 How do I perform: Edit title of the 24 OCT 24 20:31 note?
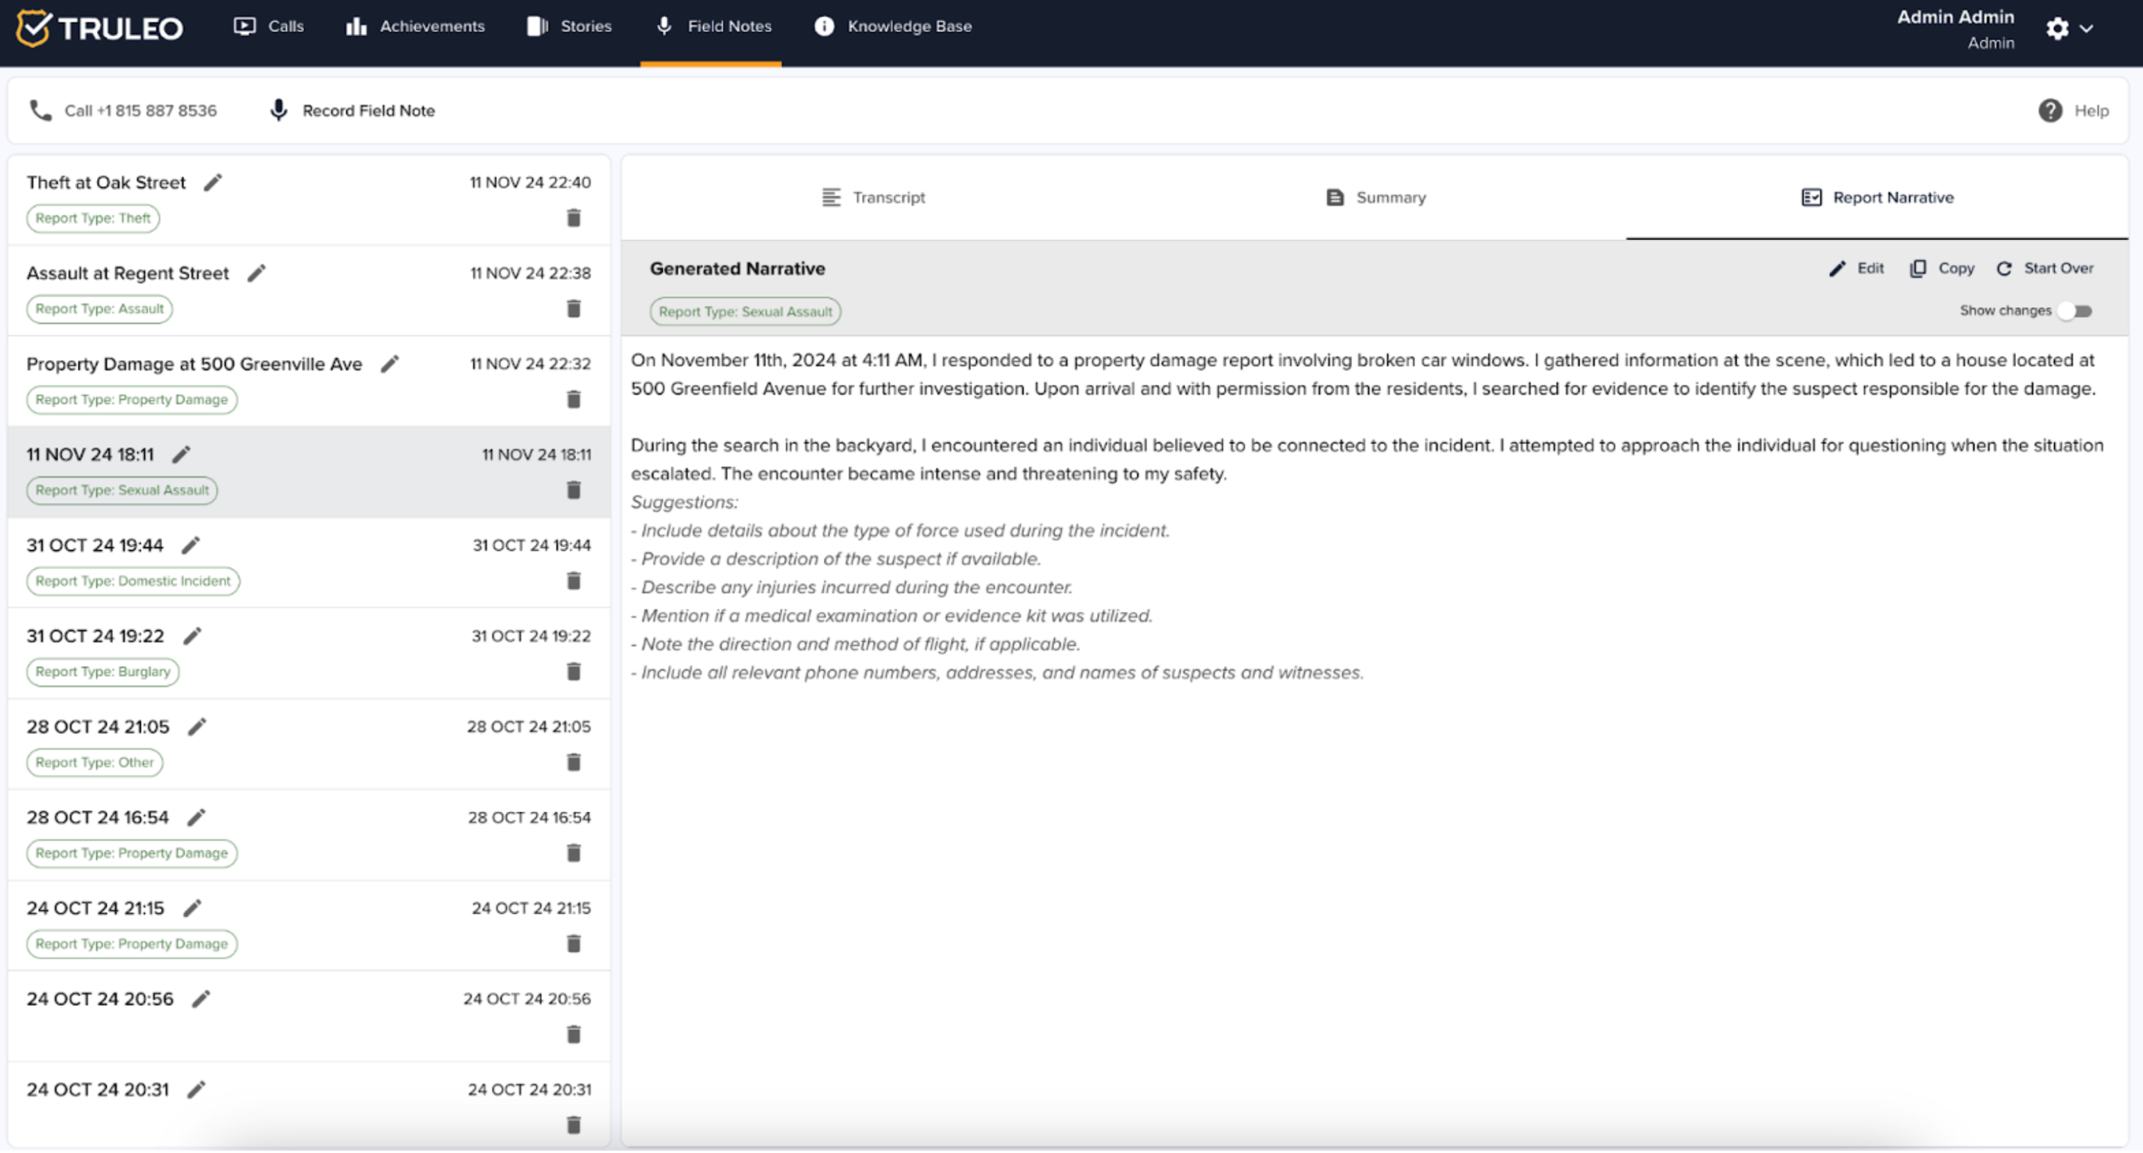[x=196, y=1089]
